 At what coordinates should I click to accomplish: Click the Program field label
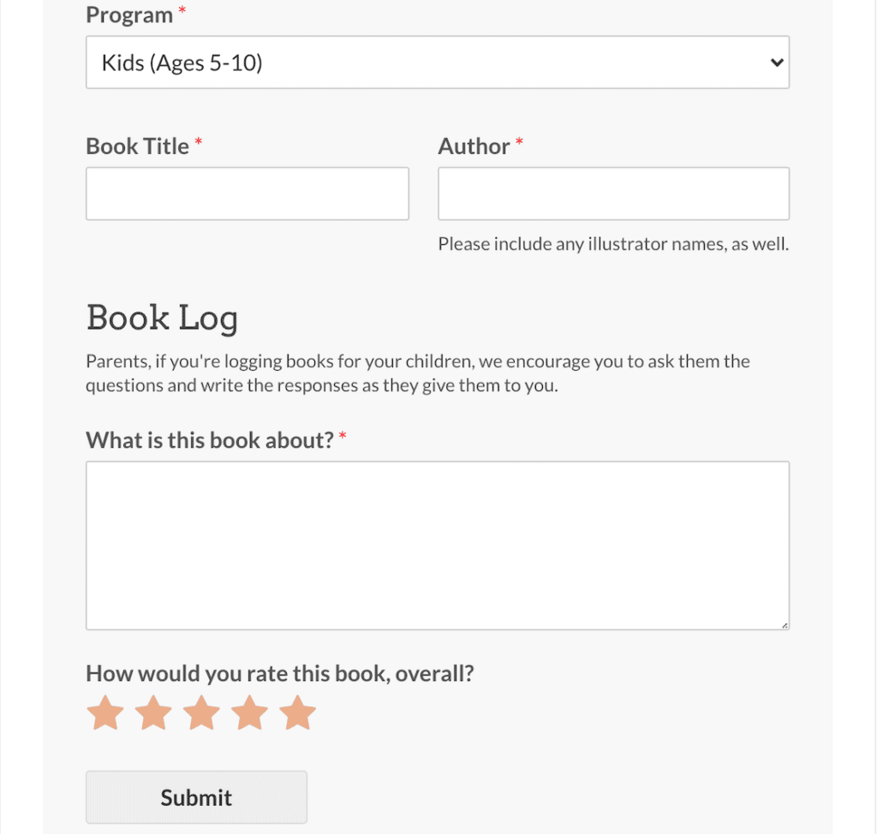click(x=129, y=15)
